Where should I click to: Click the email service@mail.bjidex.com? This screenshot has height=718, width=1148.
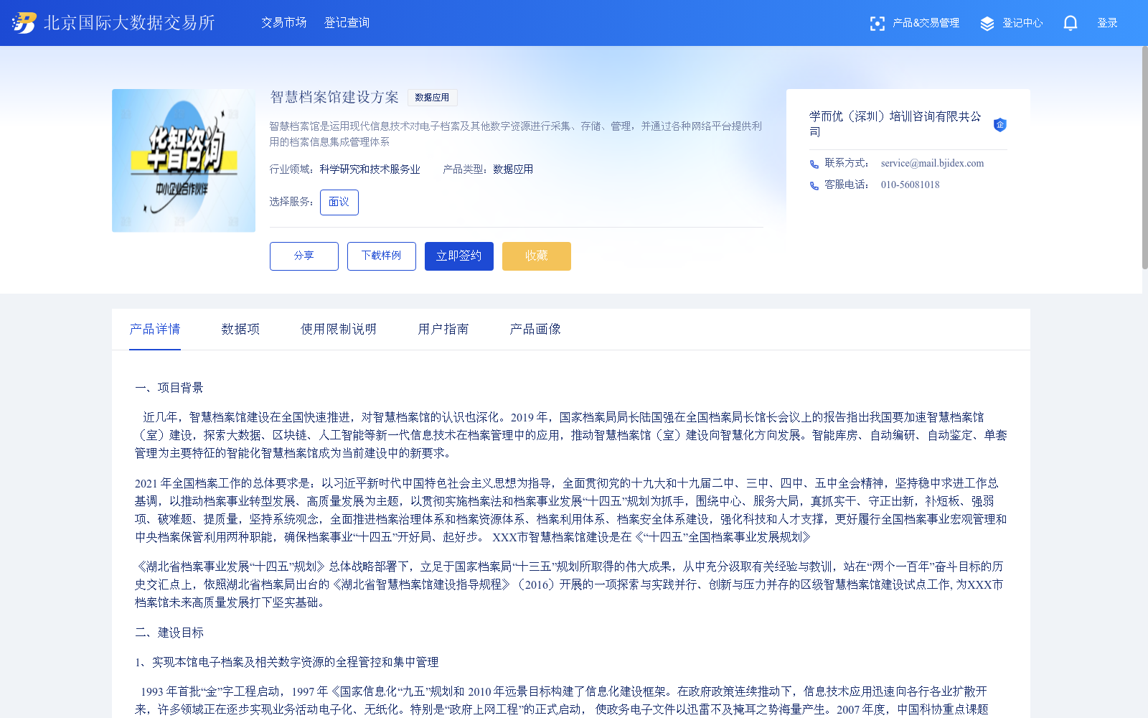click(933, 164)
